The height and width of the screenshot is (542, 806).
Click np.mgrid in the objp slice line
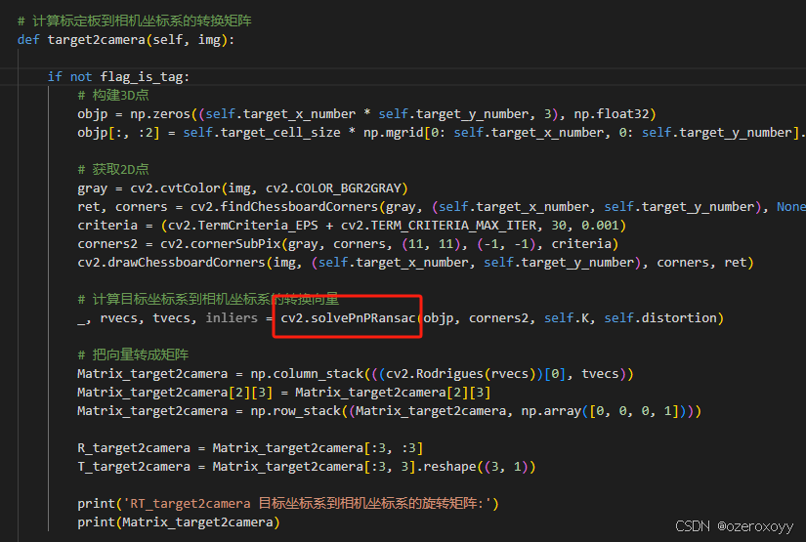coord(394,133)
